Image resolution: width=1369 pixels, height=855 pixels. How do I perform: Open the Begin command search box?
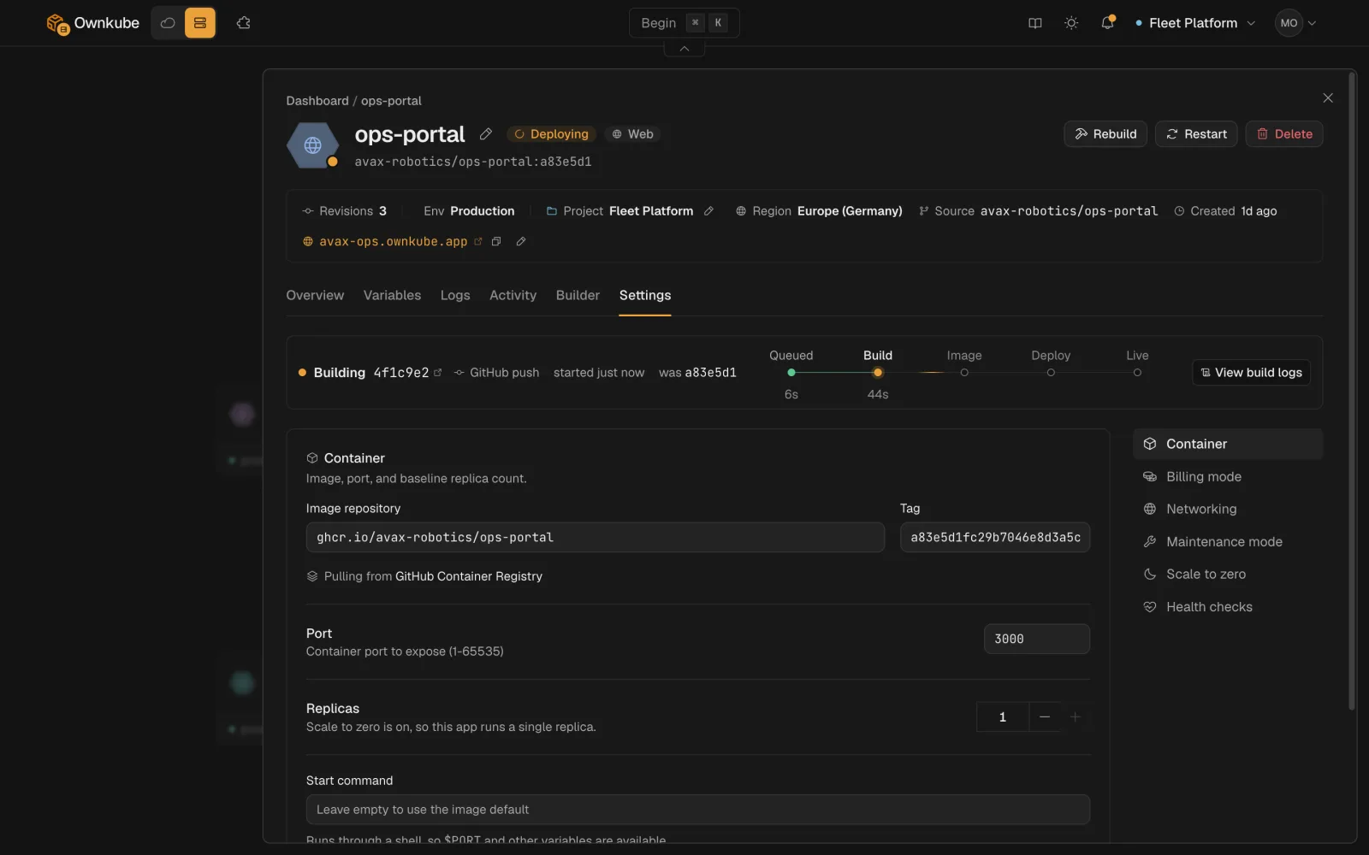coord(684,23)
